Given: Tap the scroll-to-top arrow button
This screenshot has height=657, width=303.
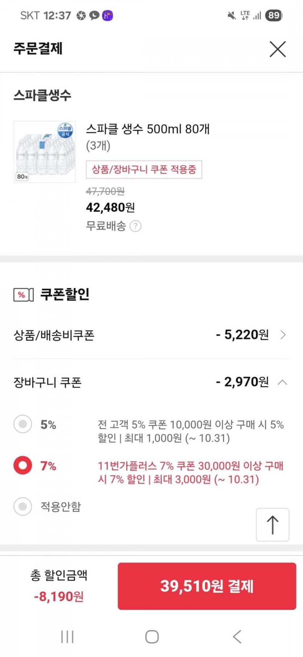Looking at the screenshot, I should [x=273, y=525].
